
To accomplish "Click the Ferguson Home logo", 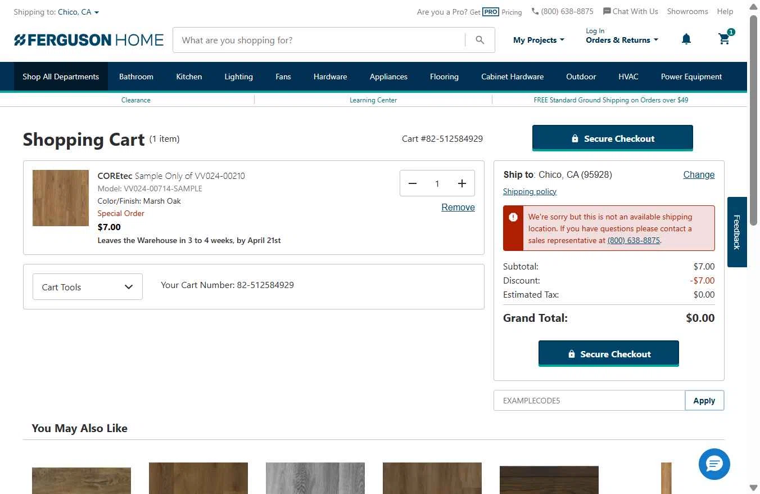I will 89,40.
